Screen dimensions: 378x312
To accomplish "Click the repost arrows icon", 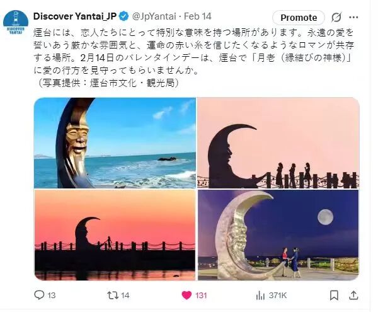I will click(x=113, y=295).
